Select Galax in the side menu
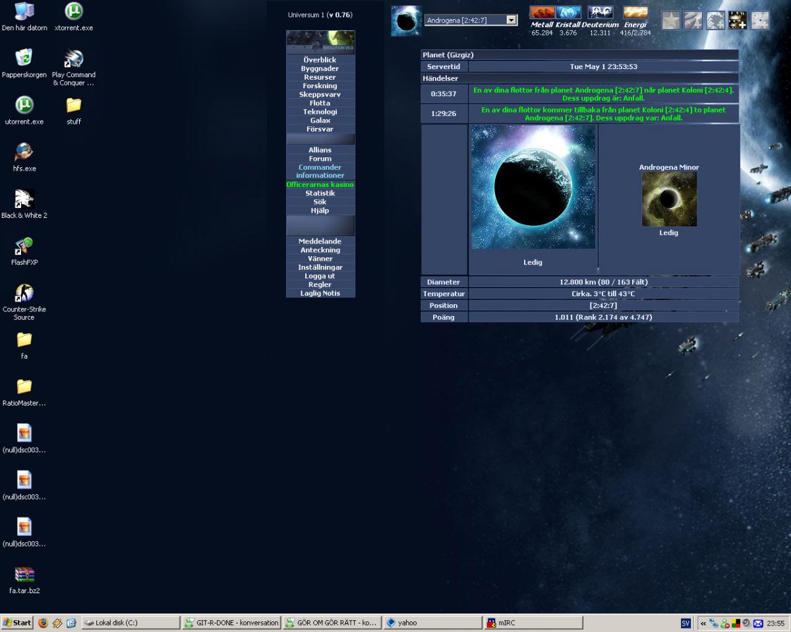Viewport: 791px width, 632px height. tap(320, 120)
